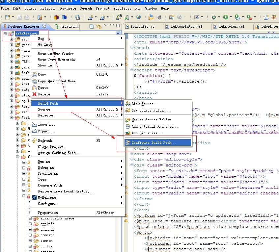This screenshot has height=252, width=279.
Task: Select Configure Build Path from submenu
Action: click(x=154, y=143)
